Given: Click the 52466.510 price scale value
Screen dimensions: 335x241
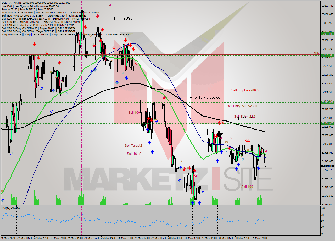Looking at the screenshot, I should [327, 92].
